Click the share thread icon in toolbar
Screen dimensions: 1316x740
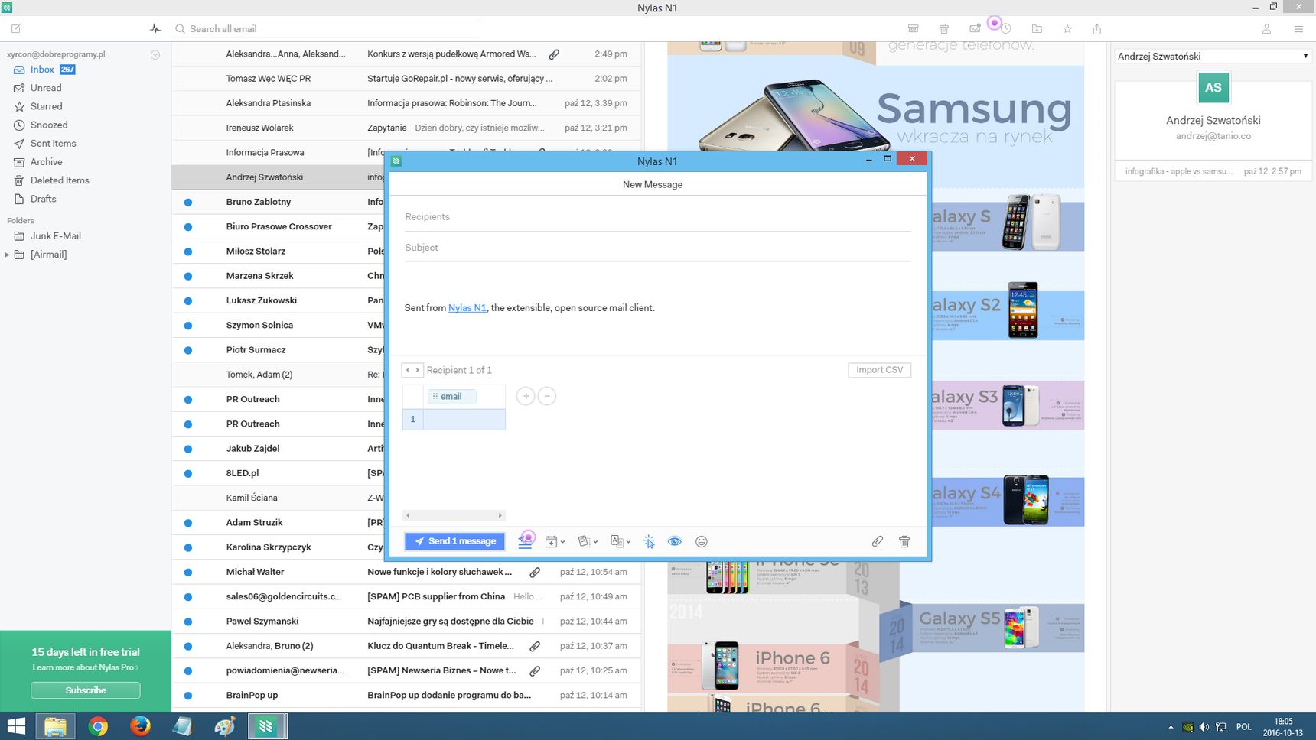click(x=1097, y=29)
